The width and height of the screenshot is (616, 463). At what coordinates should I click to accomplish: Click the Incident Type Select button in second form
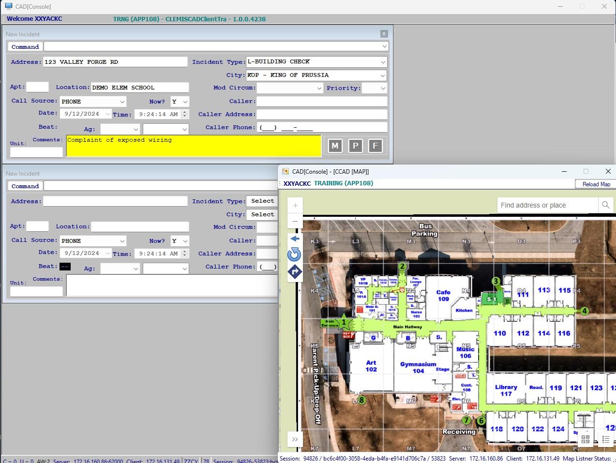coord(262,201)
